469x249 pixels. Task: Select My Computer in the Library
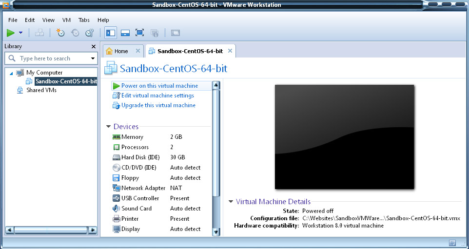(x=44, y=73)
